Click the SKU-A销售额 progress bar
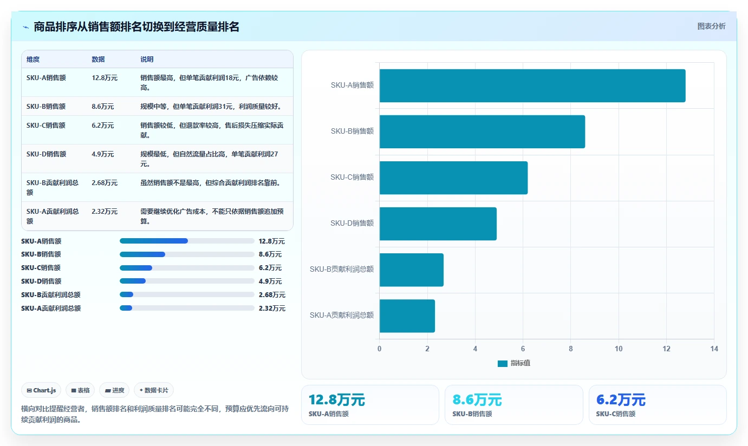748x446 pixels. tap(187, 241)
